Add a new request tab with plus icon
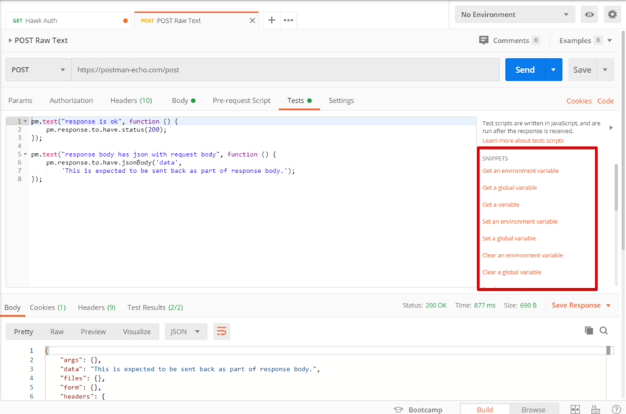Screen dimensions: 626x414 click(271, 20)
